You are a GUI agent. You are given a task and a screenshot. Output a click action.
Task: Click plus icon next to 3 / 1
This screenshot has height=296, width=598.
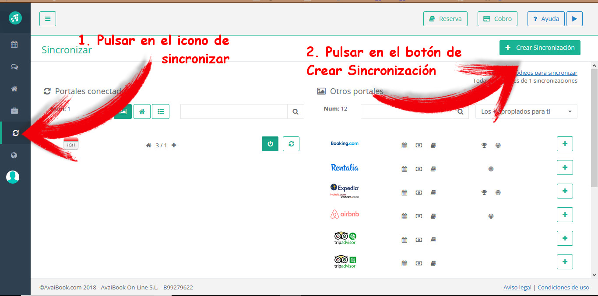(x=174, y=145)
